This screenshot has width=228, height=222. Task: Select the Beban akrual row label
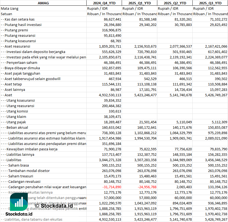click(17, 127)
